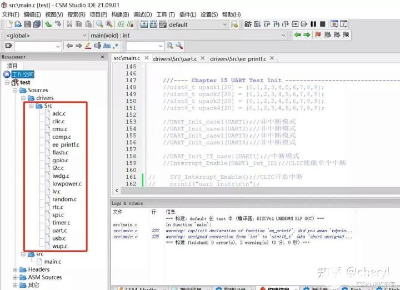Collapse the drivers folder
Screen dimensions: 400x290
23,98
